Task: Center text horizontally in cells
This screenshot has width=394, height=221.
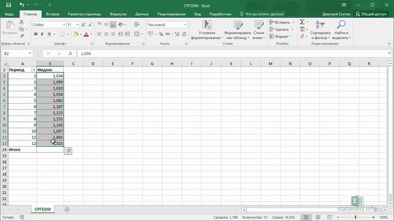Action: point(107,34)
